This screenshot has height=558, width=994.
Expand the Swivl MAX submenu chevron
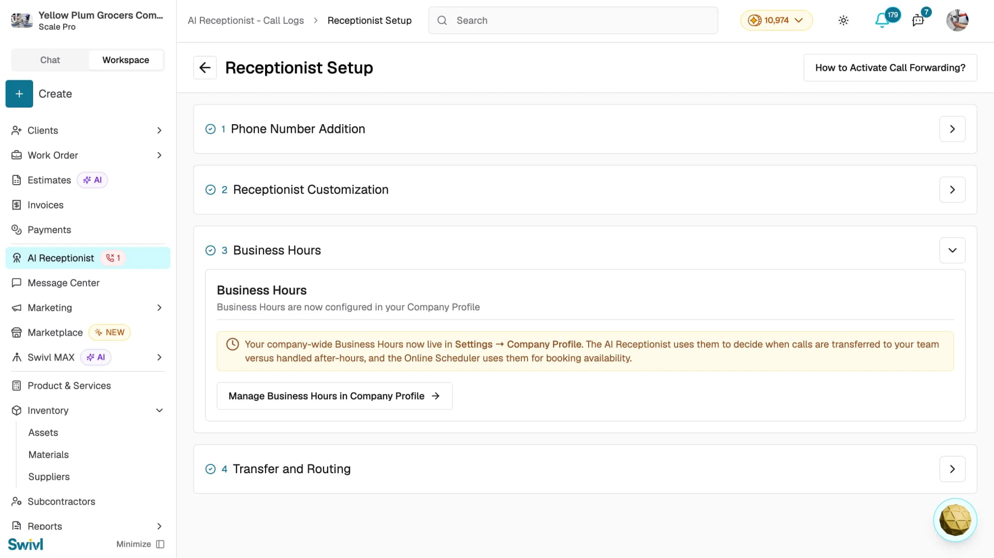click(159, 357)
